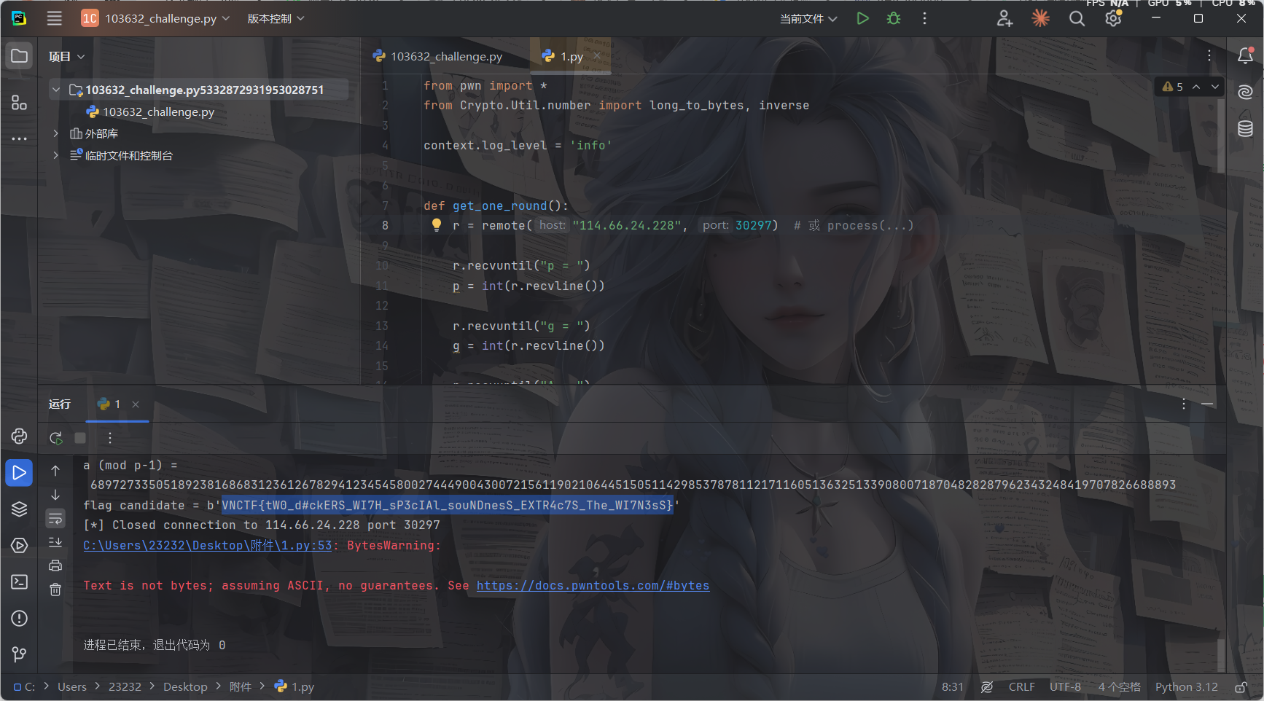Open the docs.pwntools.com/#bytes link
1264x701 pixels.
coord(593,586)
